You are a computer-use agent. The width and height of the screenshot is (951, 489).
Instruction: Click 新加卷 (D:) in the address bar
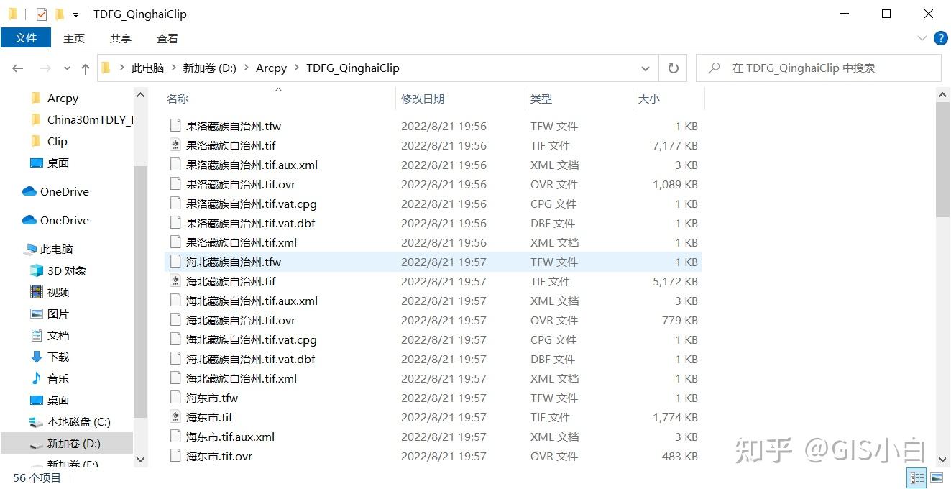(209, 68)
